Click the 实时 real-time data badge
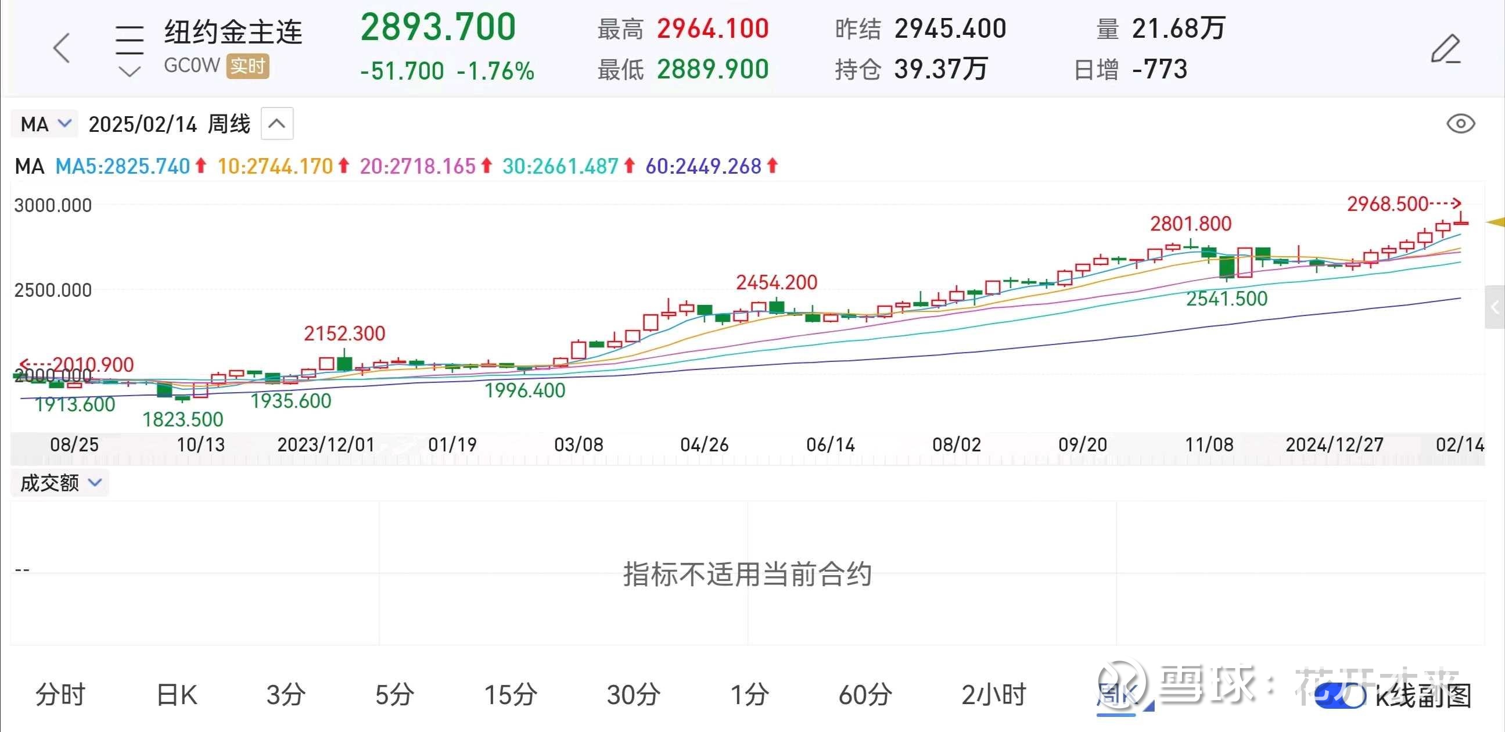Screen dimensions: 1505x732 tap(247, 67)
